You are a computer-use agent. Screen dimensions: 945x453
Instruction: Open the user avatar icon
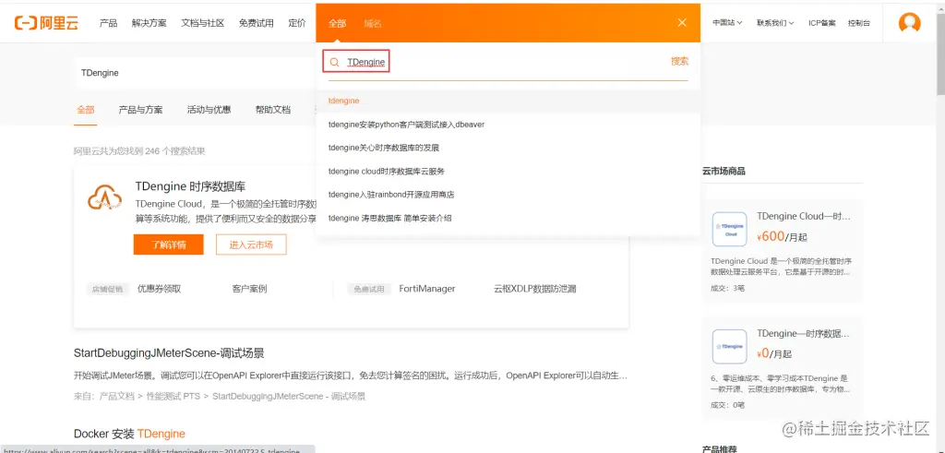pos(909,23)
